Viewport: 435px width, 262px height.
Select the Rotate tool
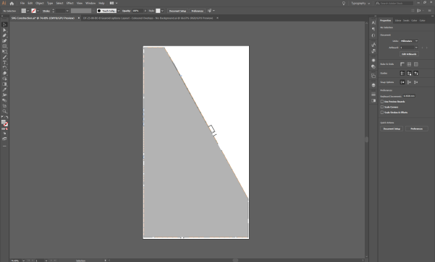[x=4, y=68]
